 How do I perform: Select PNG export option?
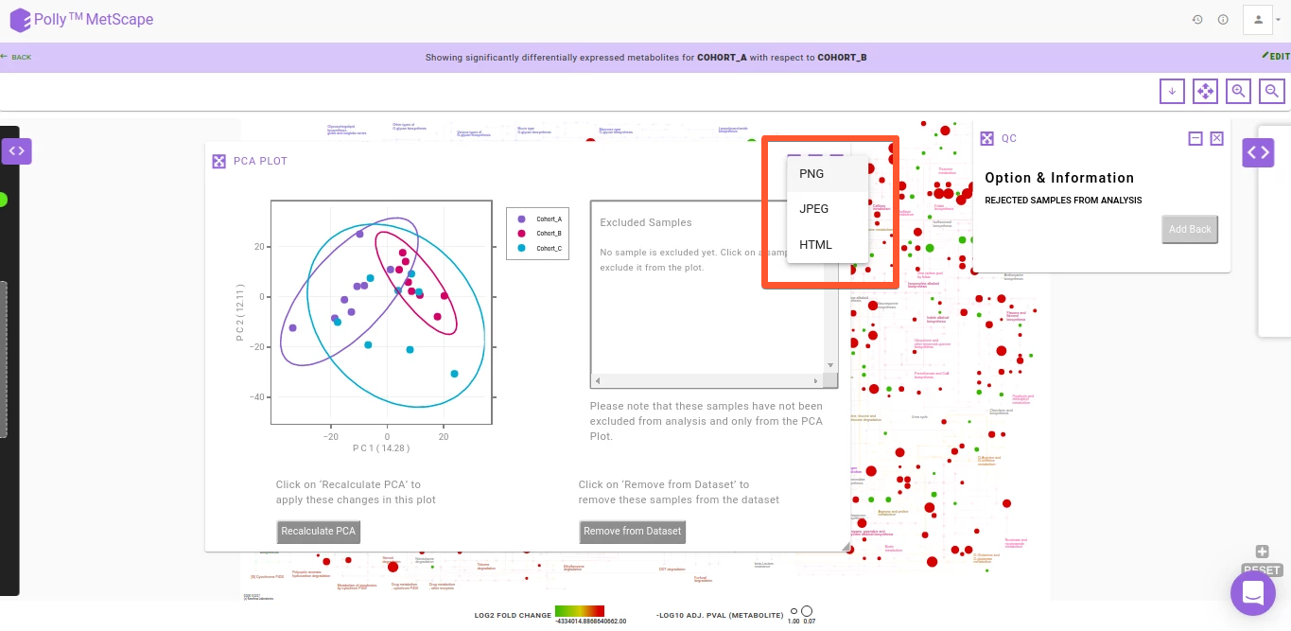tap(827, 174)
